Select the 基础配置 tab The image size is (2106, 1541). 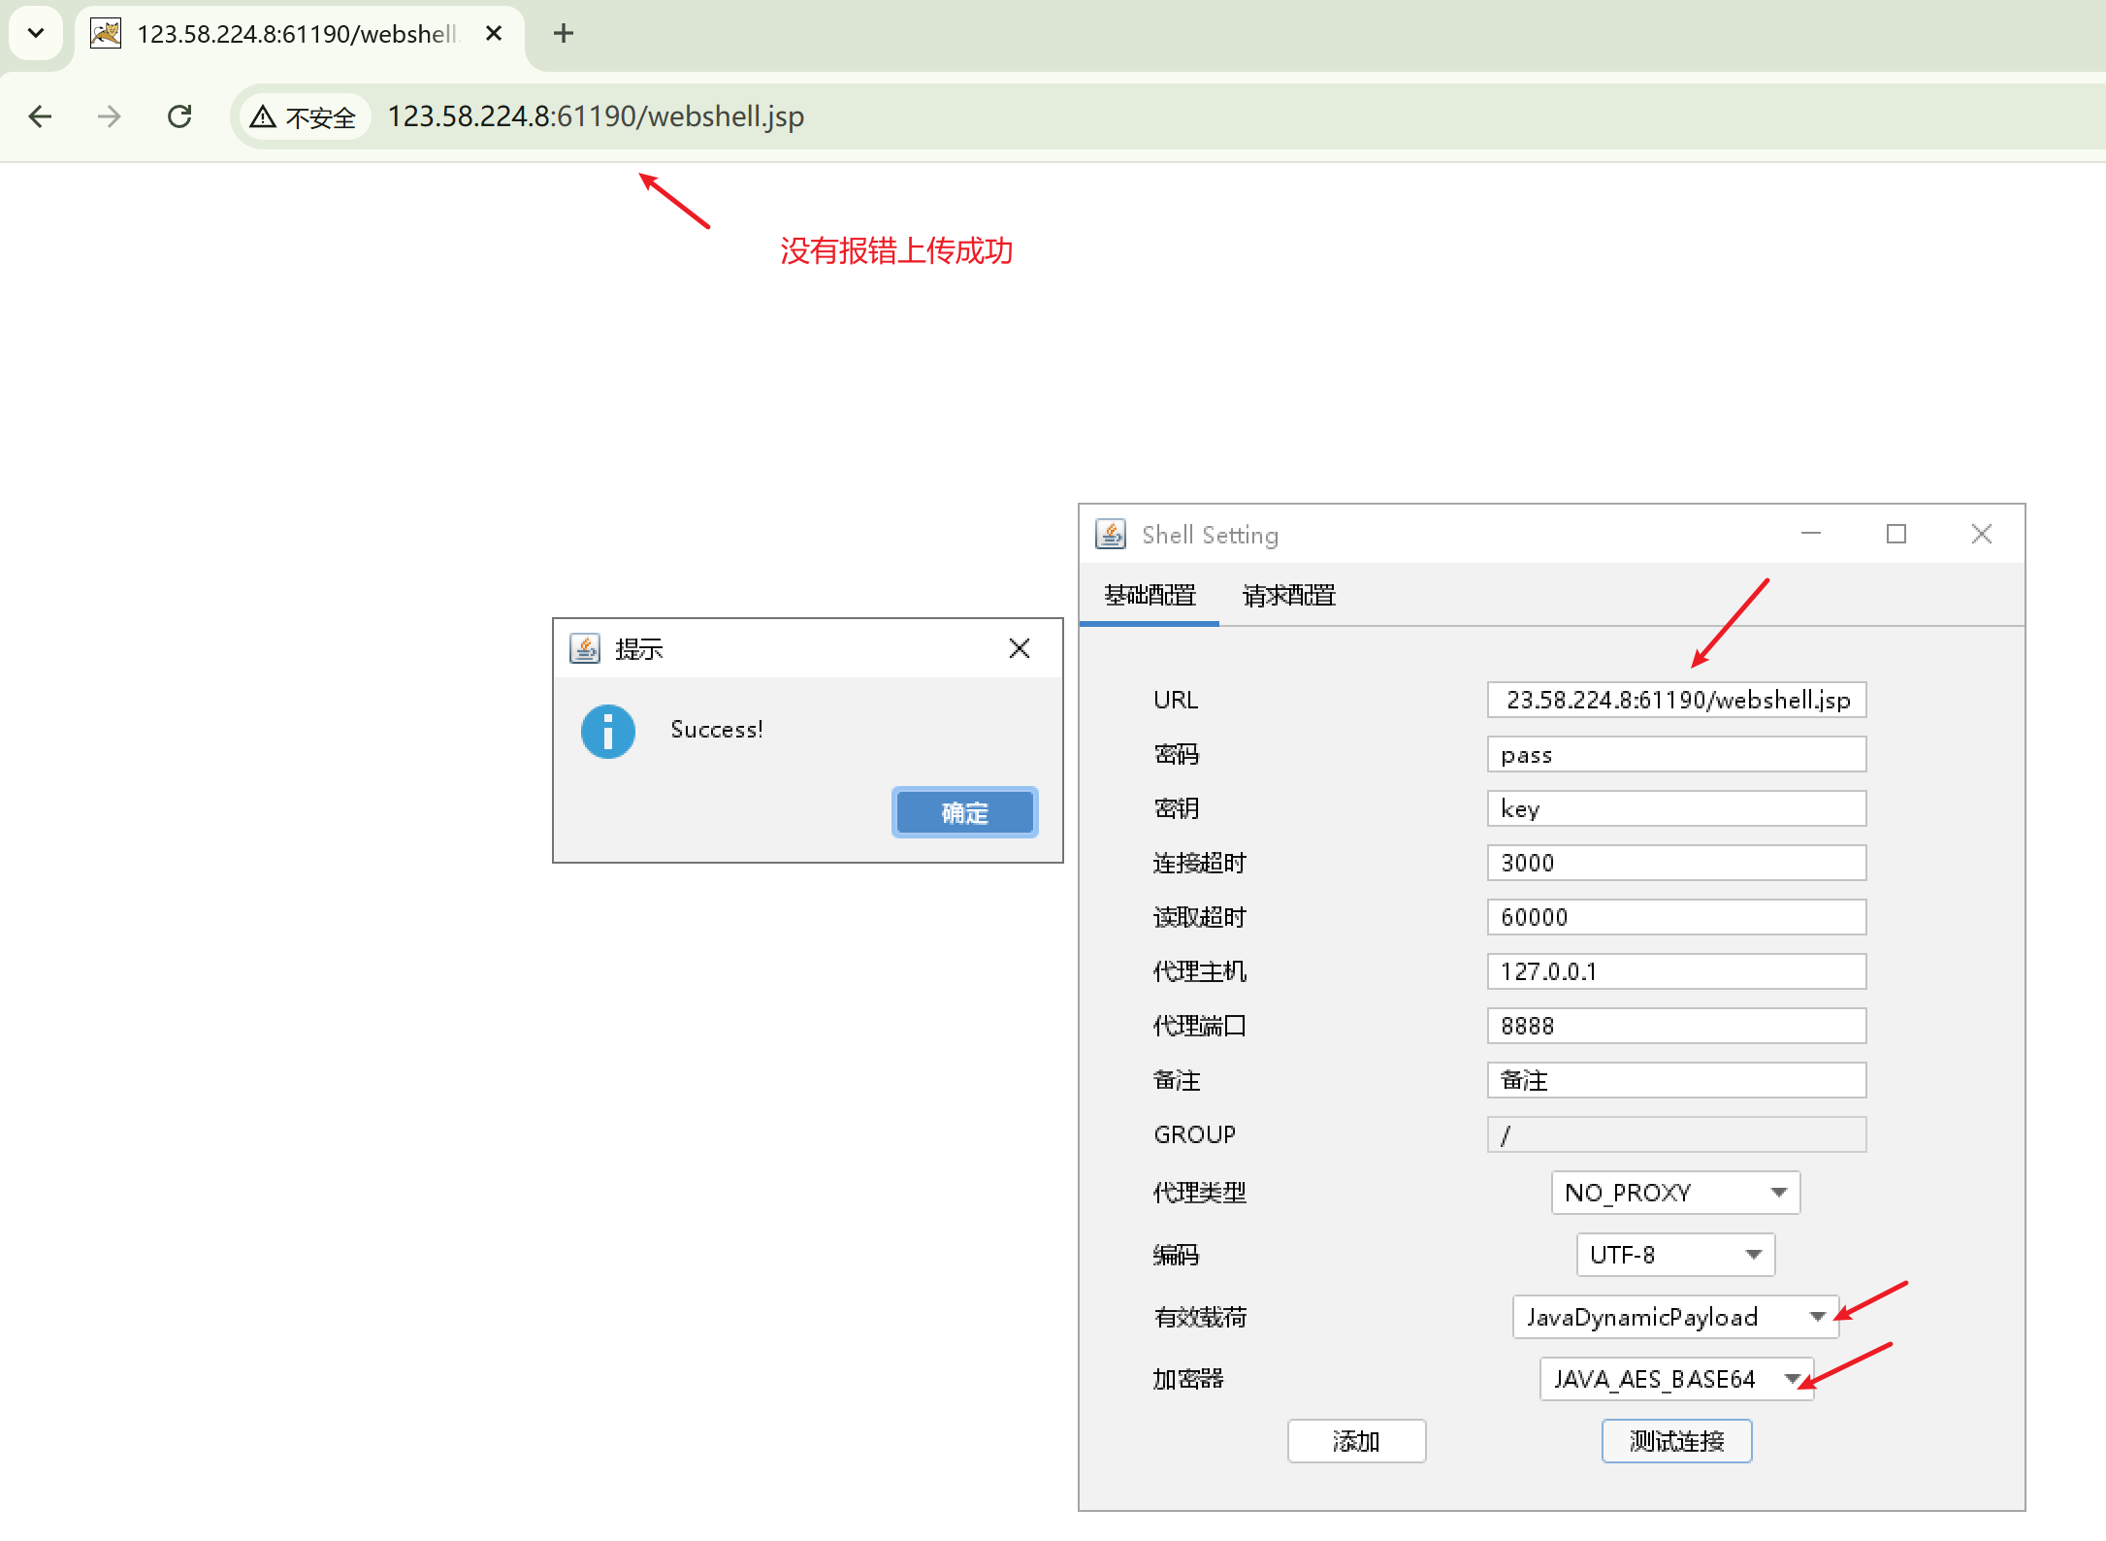pos(1150,595)
